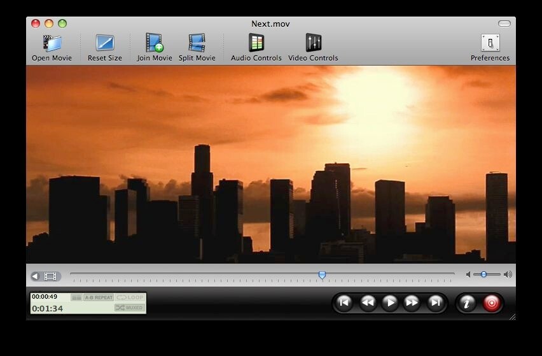Show movie info with the i button
Screen dimensions: 542x356
(466, 303)
